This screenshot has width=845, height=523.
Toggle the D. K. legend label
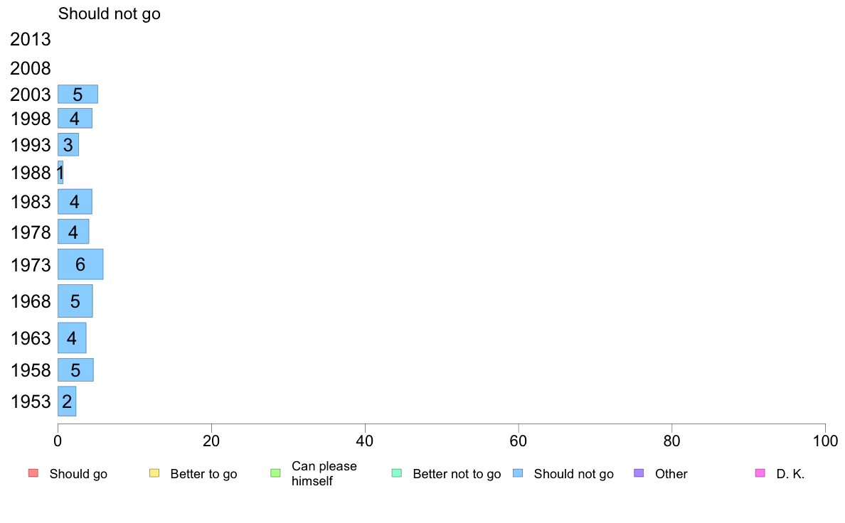coord(790,474)
